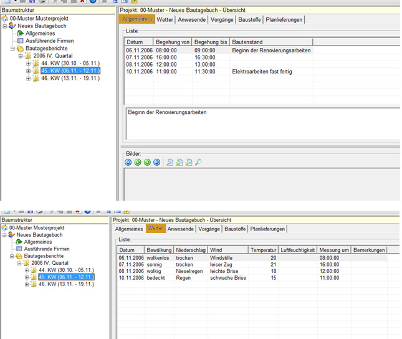The width and height of the screenshot is (402, 339).
Task: Click 'schwache Brise' cell in weather list
Action: (228, 278)
